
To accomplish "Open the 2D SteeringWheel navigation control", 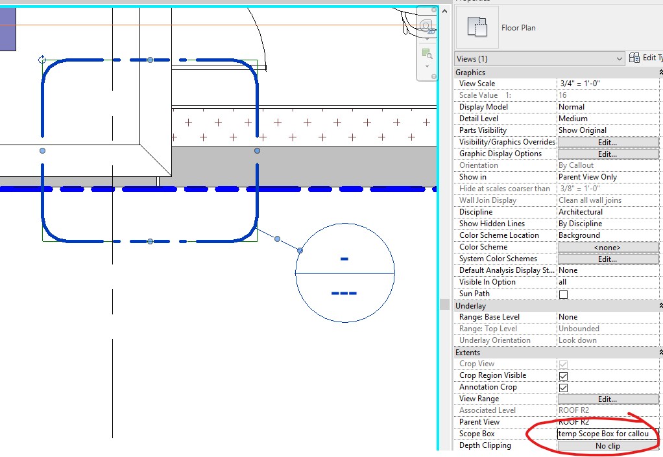I will [426, 25].
